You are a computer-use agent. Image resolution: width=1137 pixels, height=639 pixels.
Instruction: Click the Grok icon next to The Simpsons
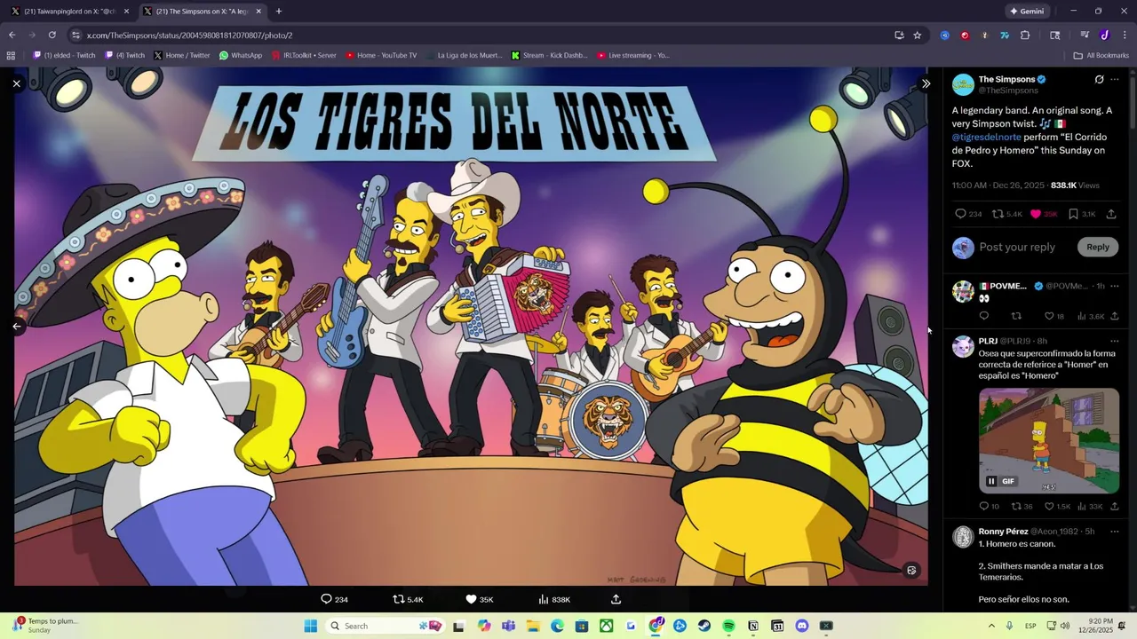(1099, 79)
